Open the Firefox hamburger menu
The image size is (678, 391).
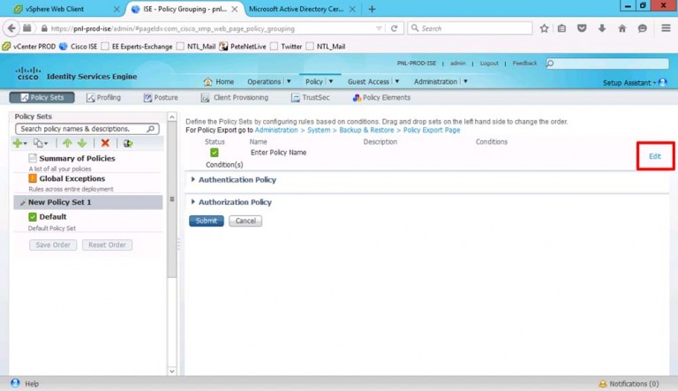coord(666,28)
